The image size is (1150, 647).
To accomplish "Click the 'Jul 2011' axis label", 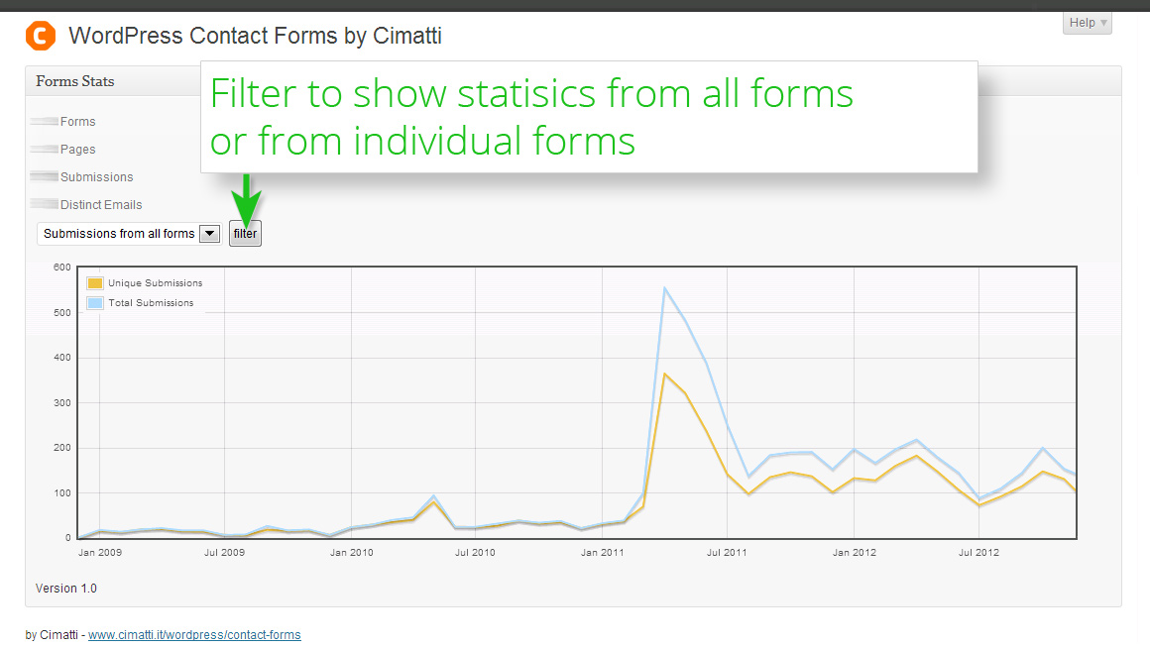I will pos(727,553).
